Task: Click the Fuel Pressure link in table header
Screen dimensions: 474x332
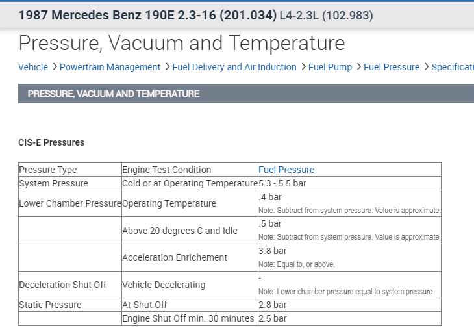Action: [x=286, y=170]
